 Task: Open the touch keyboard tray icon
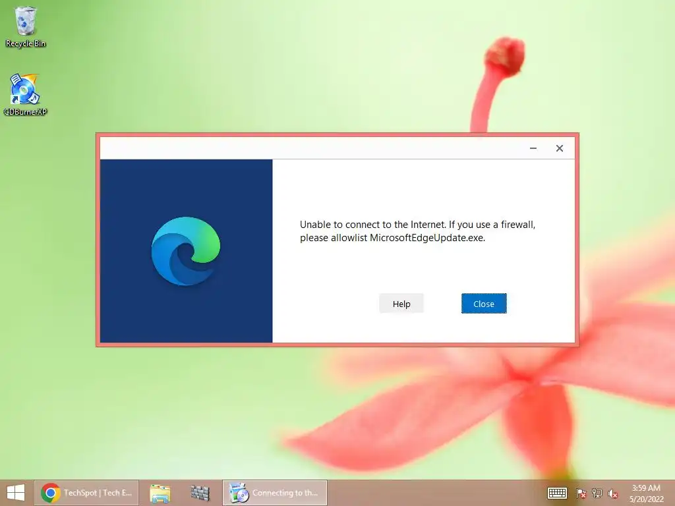tap(557, 493)
